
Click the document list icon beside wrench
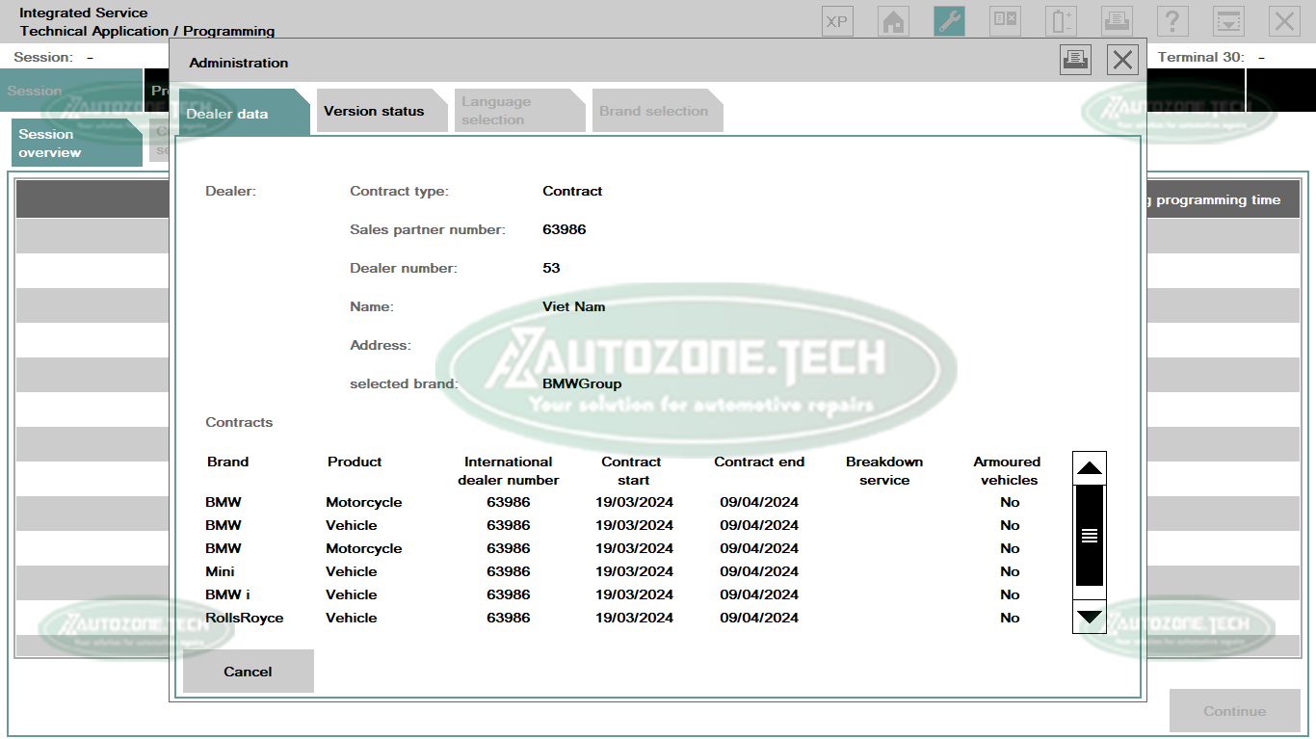[x=1005, y=21]
